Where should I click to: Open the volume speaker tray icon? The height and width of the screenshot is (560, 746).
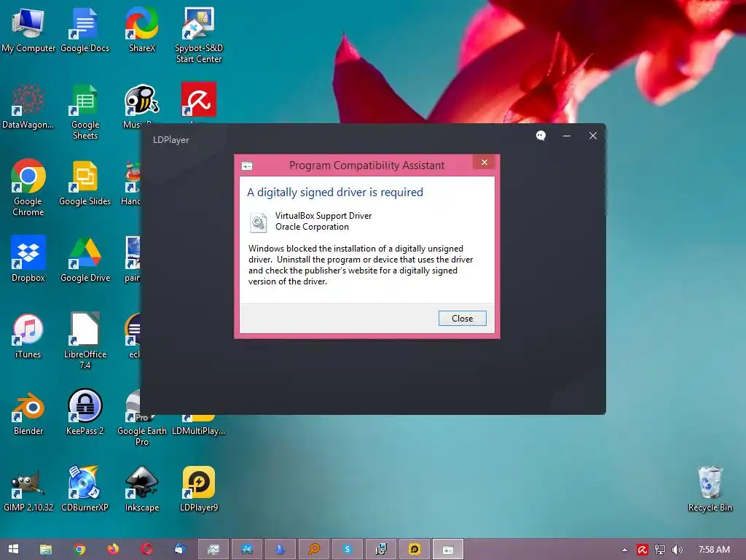677,550
